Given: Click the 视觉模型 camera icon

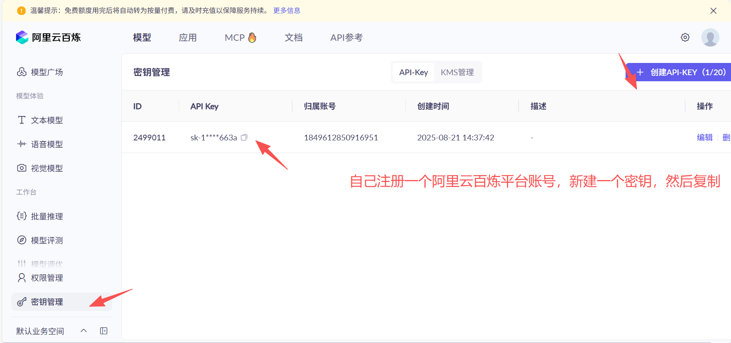Looking at the screenshot, I should 22,168.
